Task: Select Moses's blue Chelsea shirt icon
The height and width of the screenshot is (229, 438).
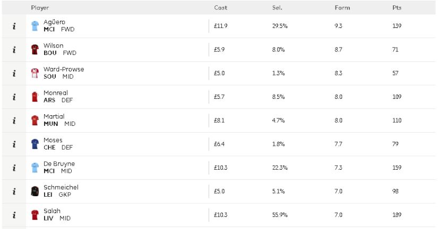Action: click(35, 144)
